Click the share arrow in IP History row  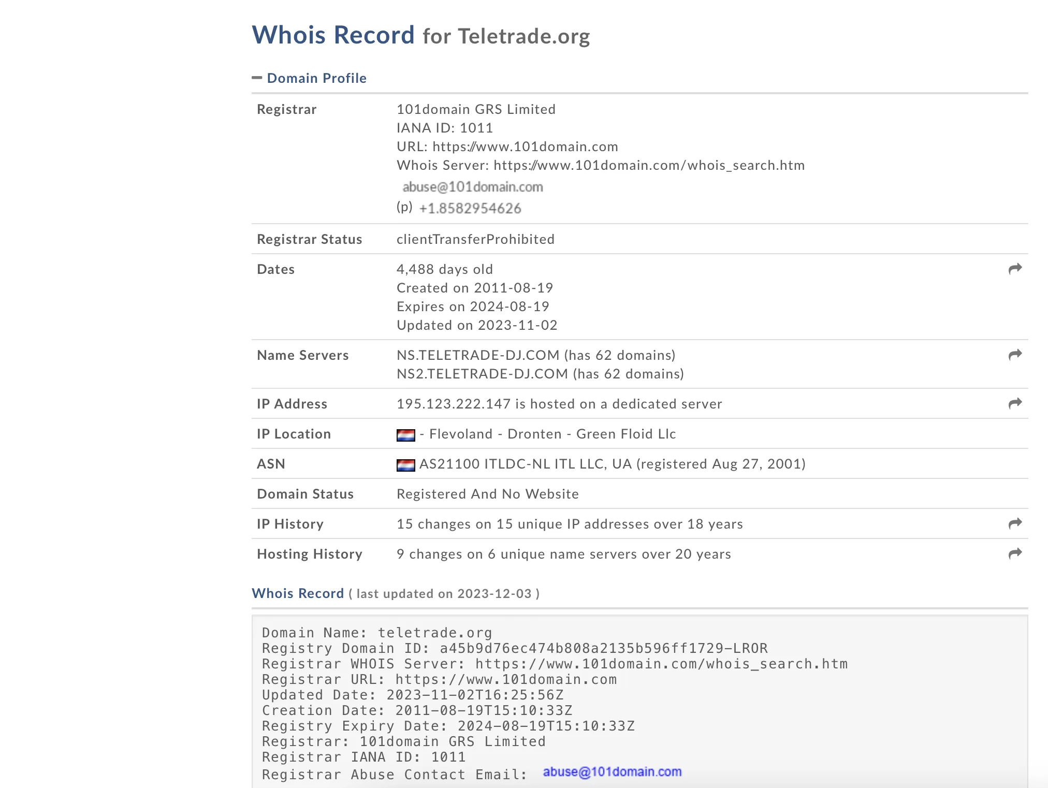1015,523
